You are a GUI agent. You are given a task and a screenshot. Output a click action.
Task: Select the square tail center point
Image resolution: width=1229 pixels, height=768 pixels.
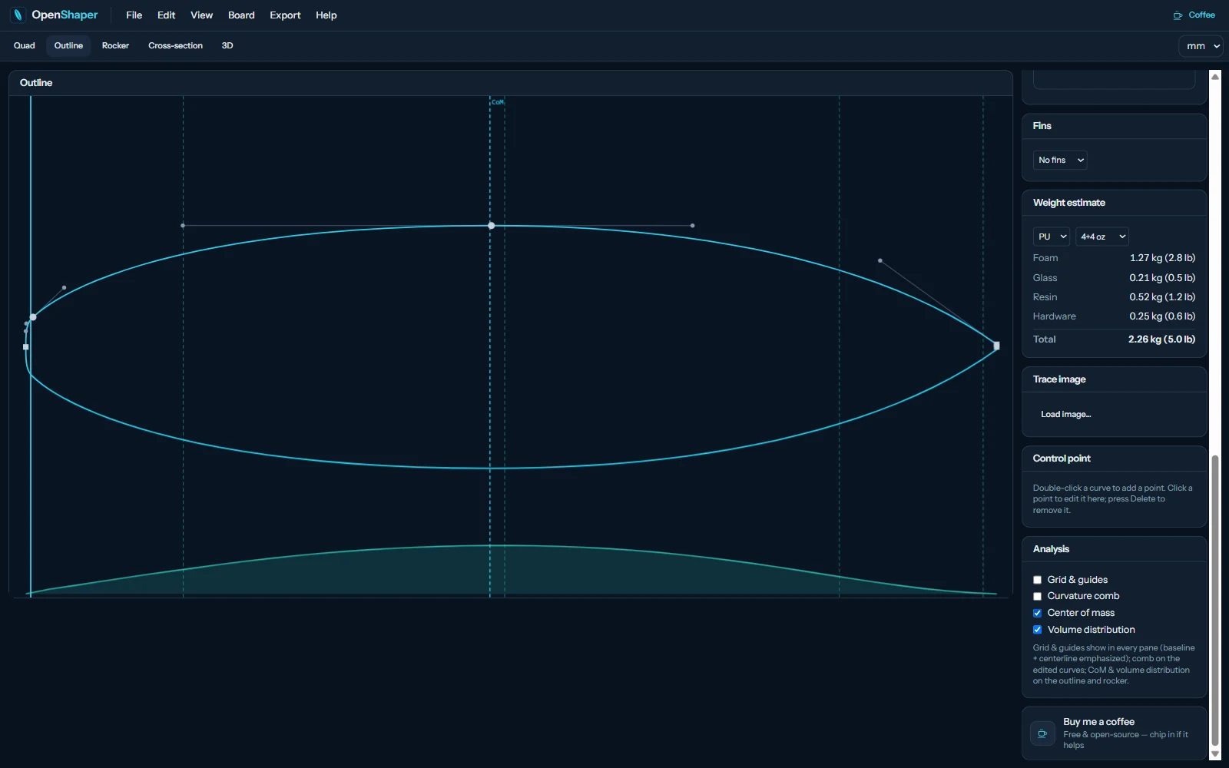26,347
